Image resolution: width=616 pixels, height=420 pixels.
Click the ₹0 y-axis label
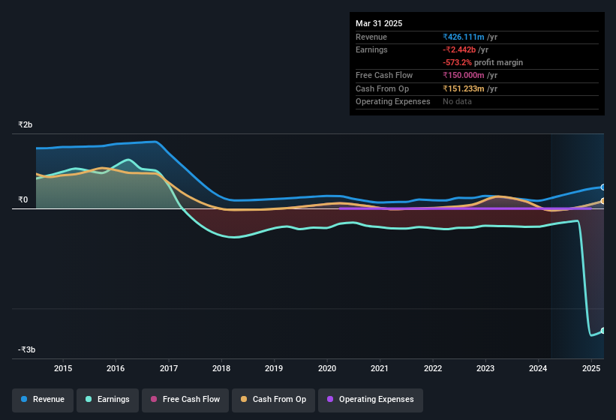(23, 199)
